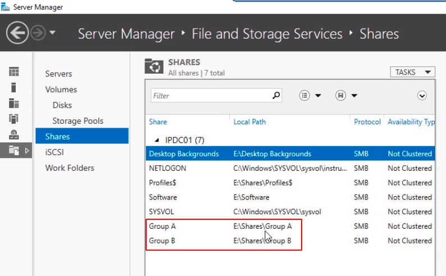Select the Profiles$ share
Image resolution: width=446 pixels, height=276 pixels.
coord(162,183)
